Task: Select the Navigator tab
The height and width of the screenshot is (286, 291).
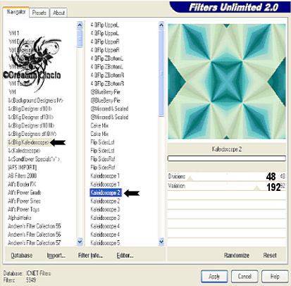Action: tap(16, 12)
